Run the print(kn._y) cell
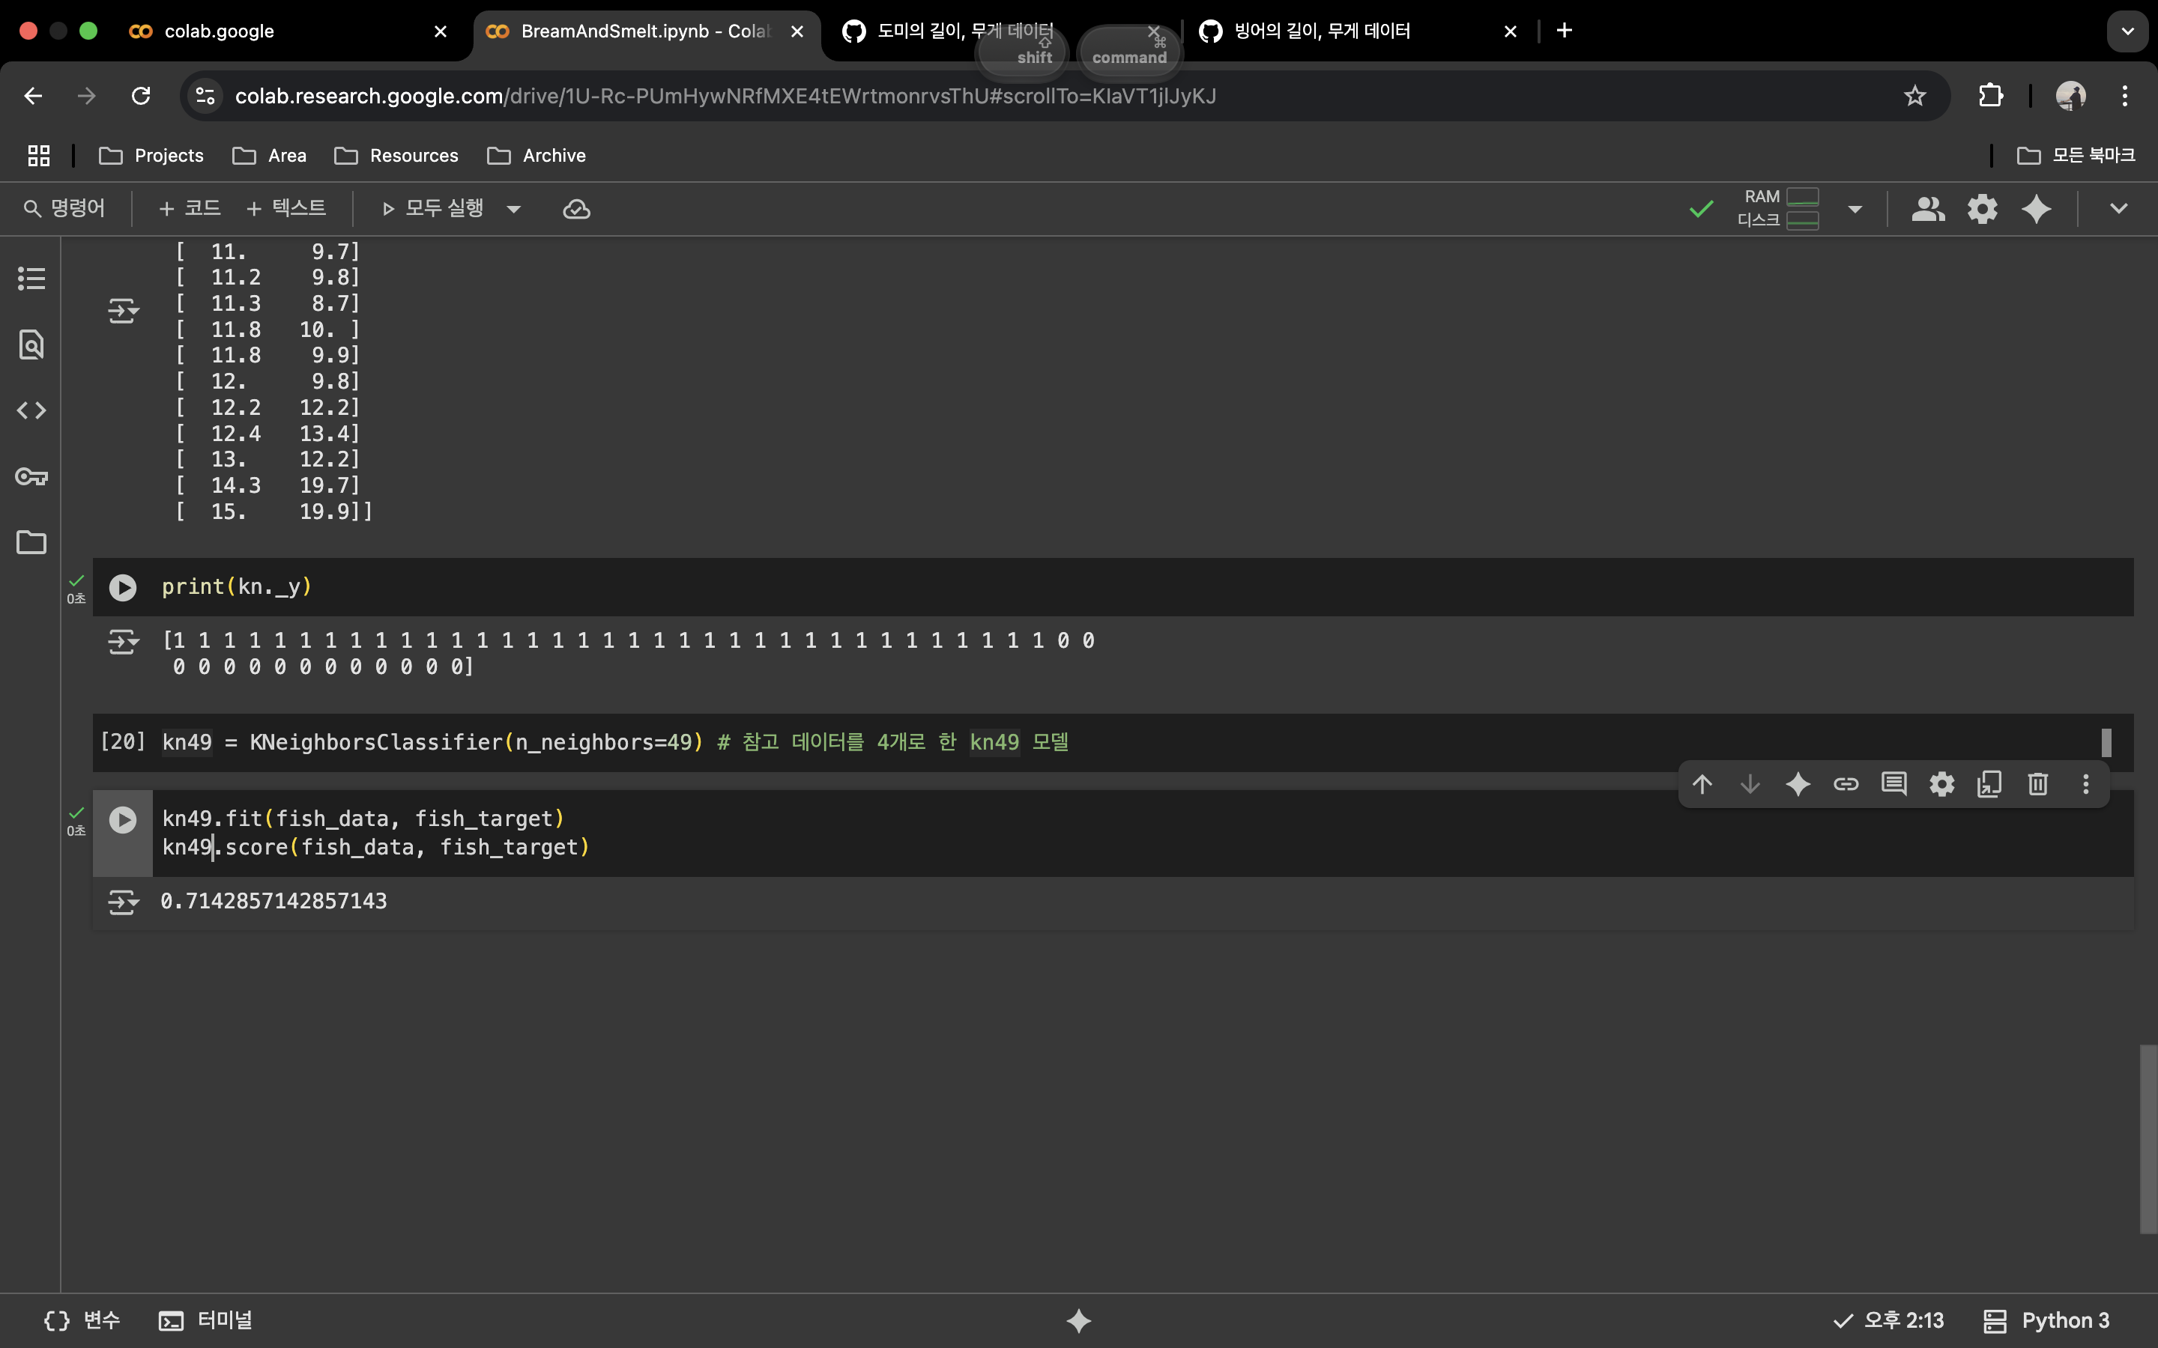This screenshot has height=1348, width=2158. point(123,586)
